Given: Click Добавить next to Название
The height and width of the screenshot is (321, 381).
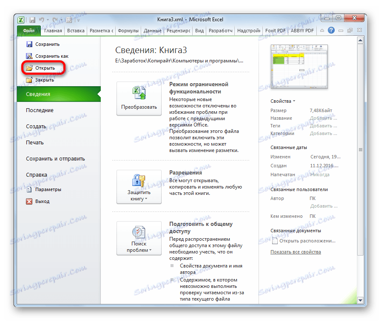Looking at the screenshot, I should click(x=324, y=118).
